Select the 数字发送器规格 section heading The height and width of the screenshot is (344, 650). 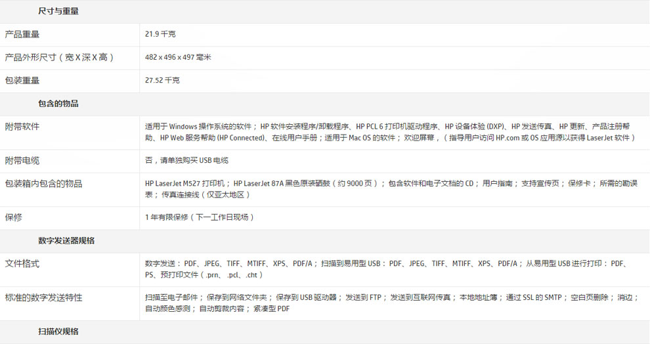66,240
